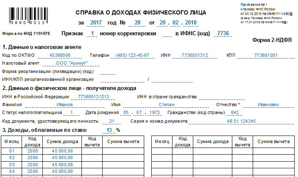Click the Приложение № 1 note text
This screenshot has height=177, width=298.
[x=254, y=5]
